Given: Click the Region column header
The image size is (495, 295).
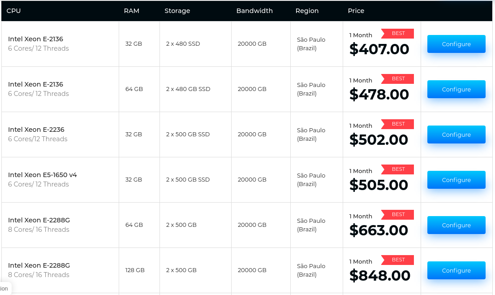Looking at the screenshot, I should pyautogui.click(x=307, y=11).
